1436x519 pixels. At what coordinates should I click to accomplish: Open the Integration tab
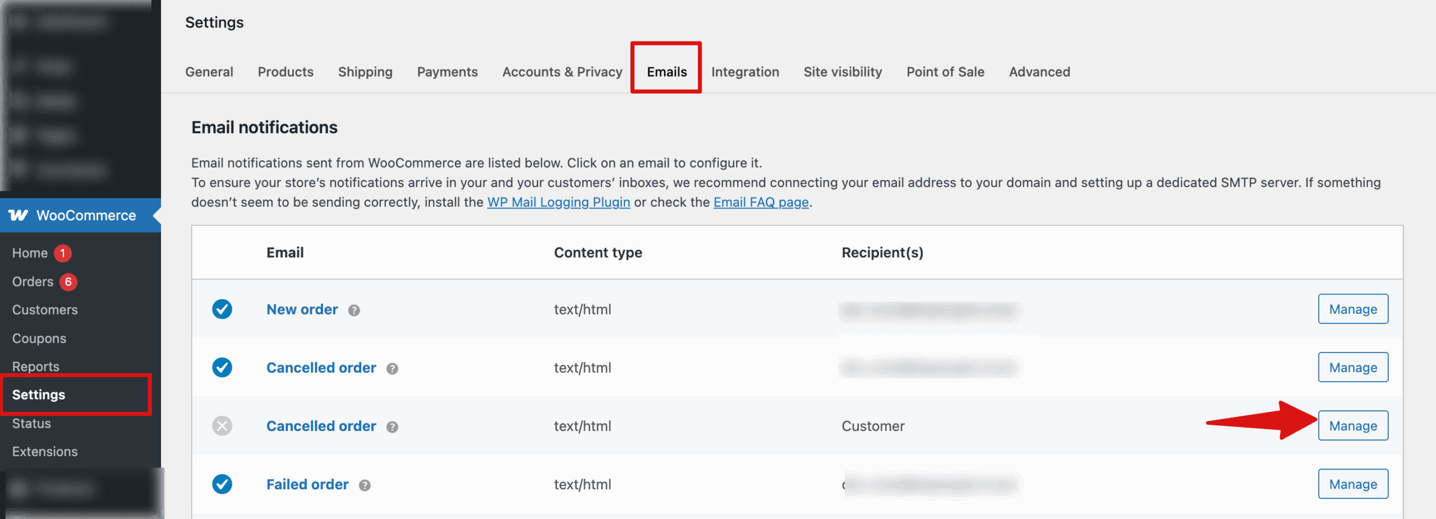745,72
